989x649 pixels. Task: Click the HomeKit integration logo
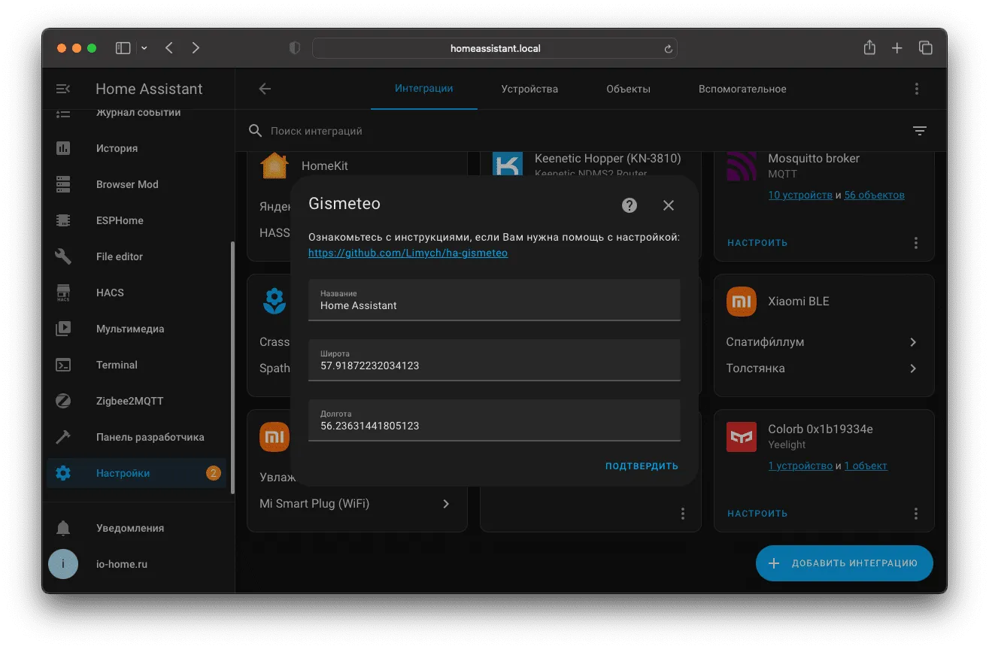(x=275, y=165)
